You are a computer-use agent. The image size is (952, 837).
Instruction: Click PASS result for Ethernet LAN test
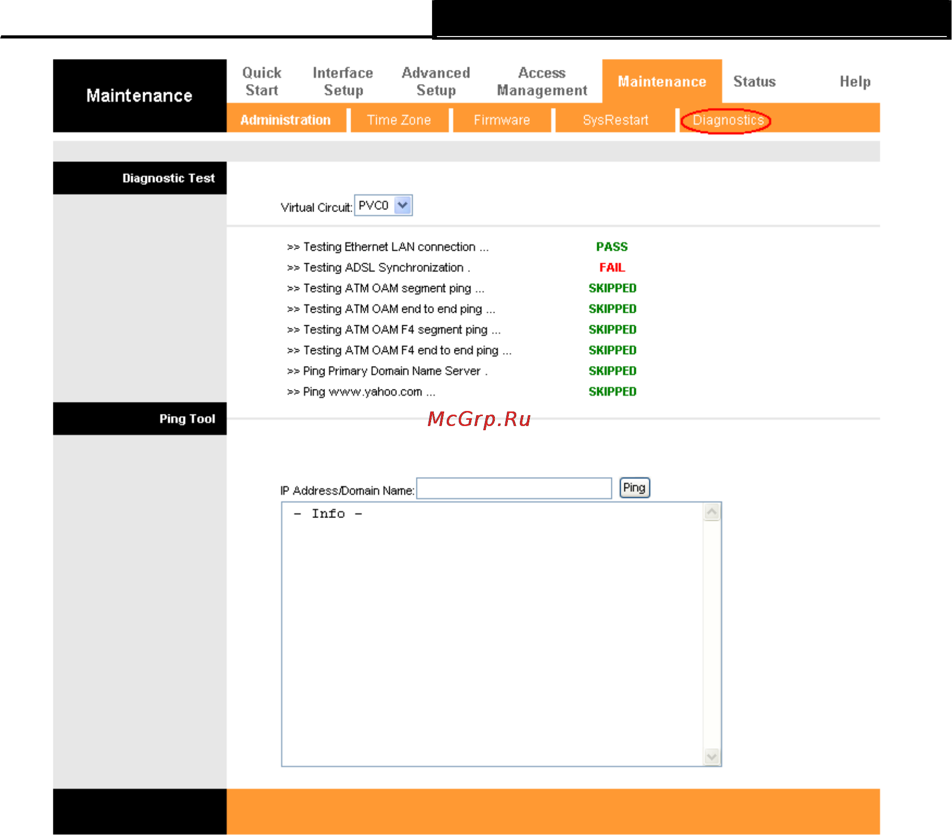point(612,246)
